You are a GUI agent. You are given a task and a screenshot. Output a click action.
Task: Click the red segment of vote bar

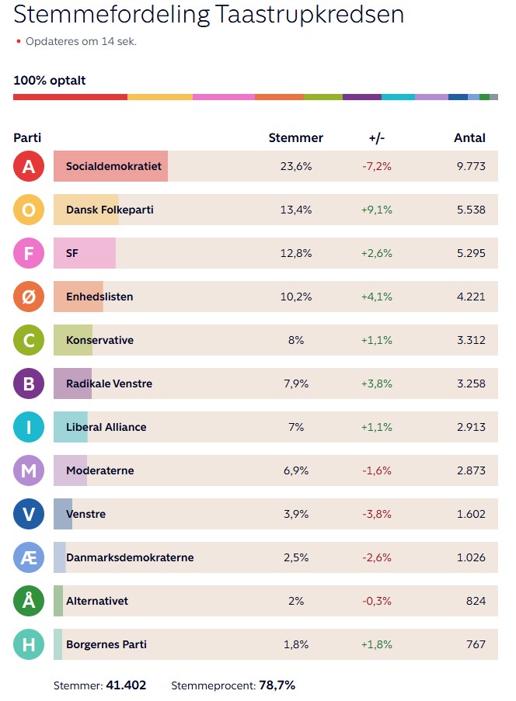click(70, 97)
